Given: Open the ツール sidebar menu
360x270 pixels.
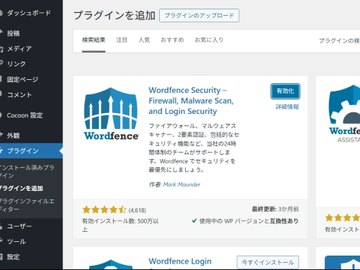Looking at the screenshot, I should (x=17, y=241).
